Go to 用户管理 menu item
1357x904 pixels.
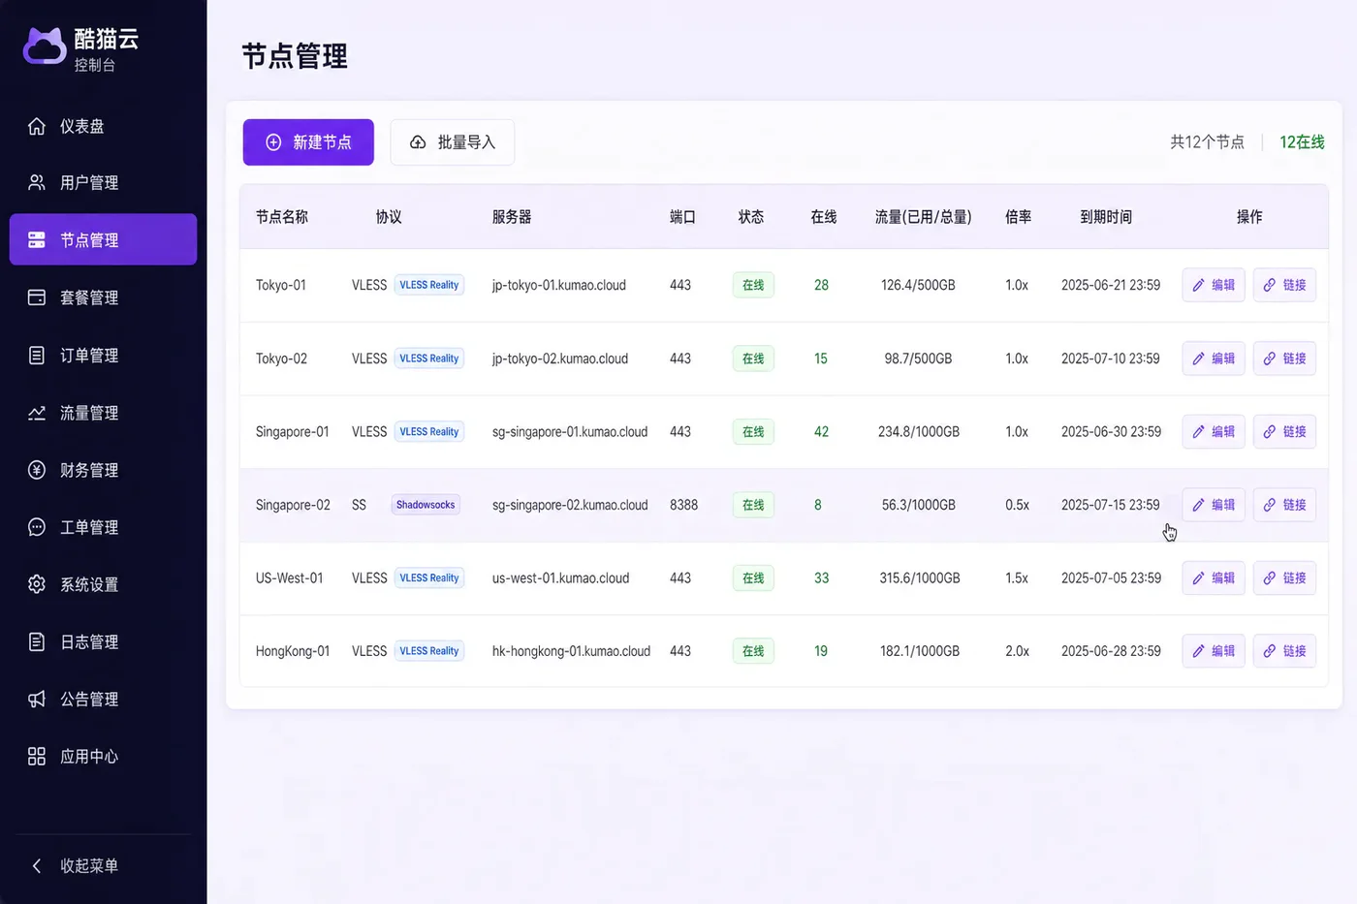(103, 182)
